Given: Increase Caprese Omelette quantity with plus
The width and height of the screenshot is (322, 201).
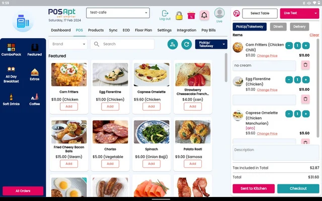Looking at the screenshot, I should click(x=306, y=114).
